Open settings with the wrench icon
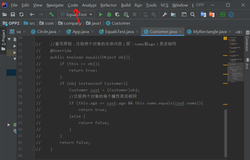The width and height of the screenshot is (250, 160). [x=165, y=14]
